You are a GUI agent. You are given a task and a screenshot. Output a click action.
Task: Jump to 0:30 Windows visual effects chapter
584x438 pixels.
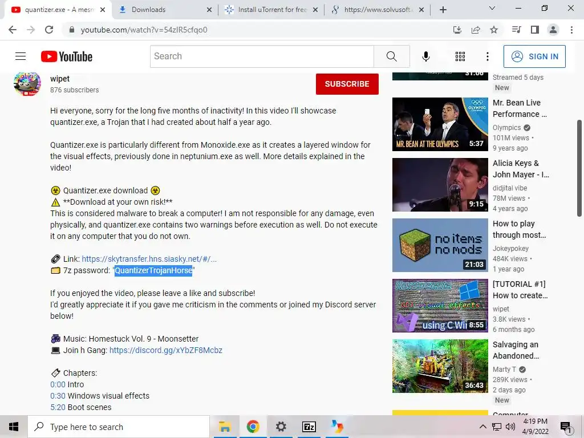[58, 396]
